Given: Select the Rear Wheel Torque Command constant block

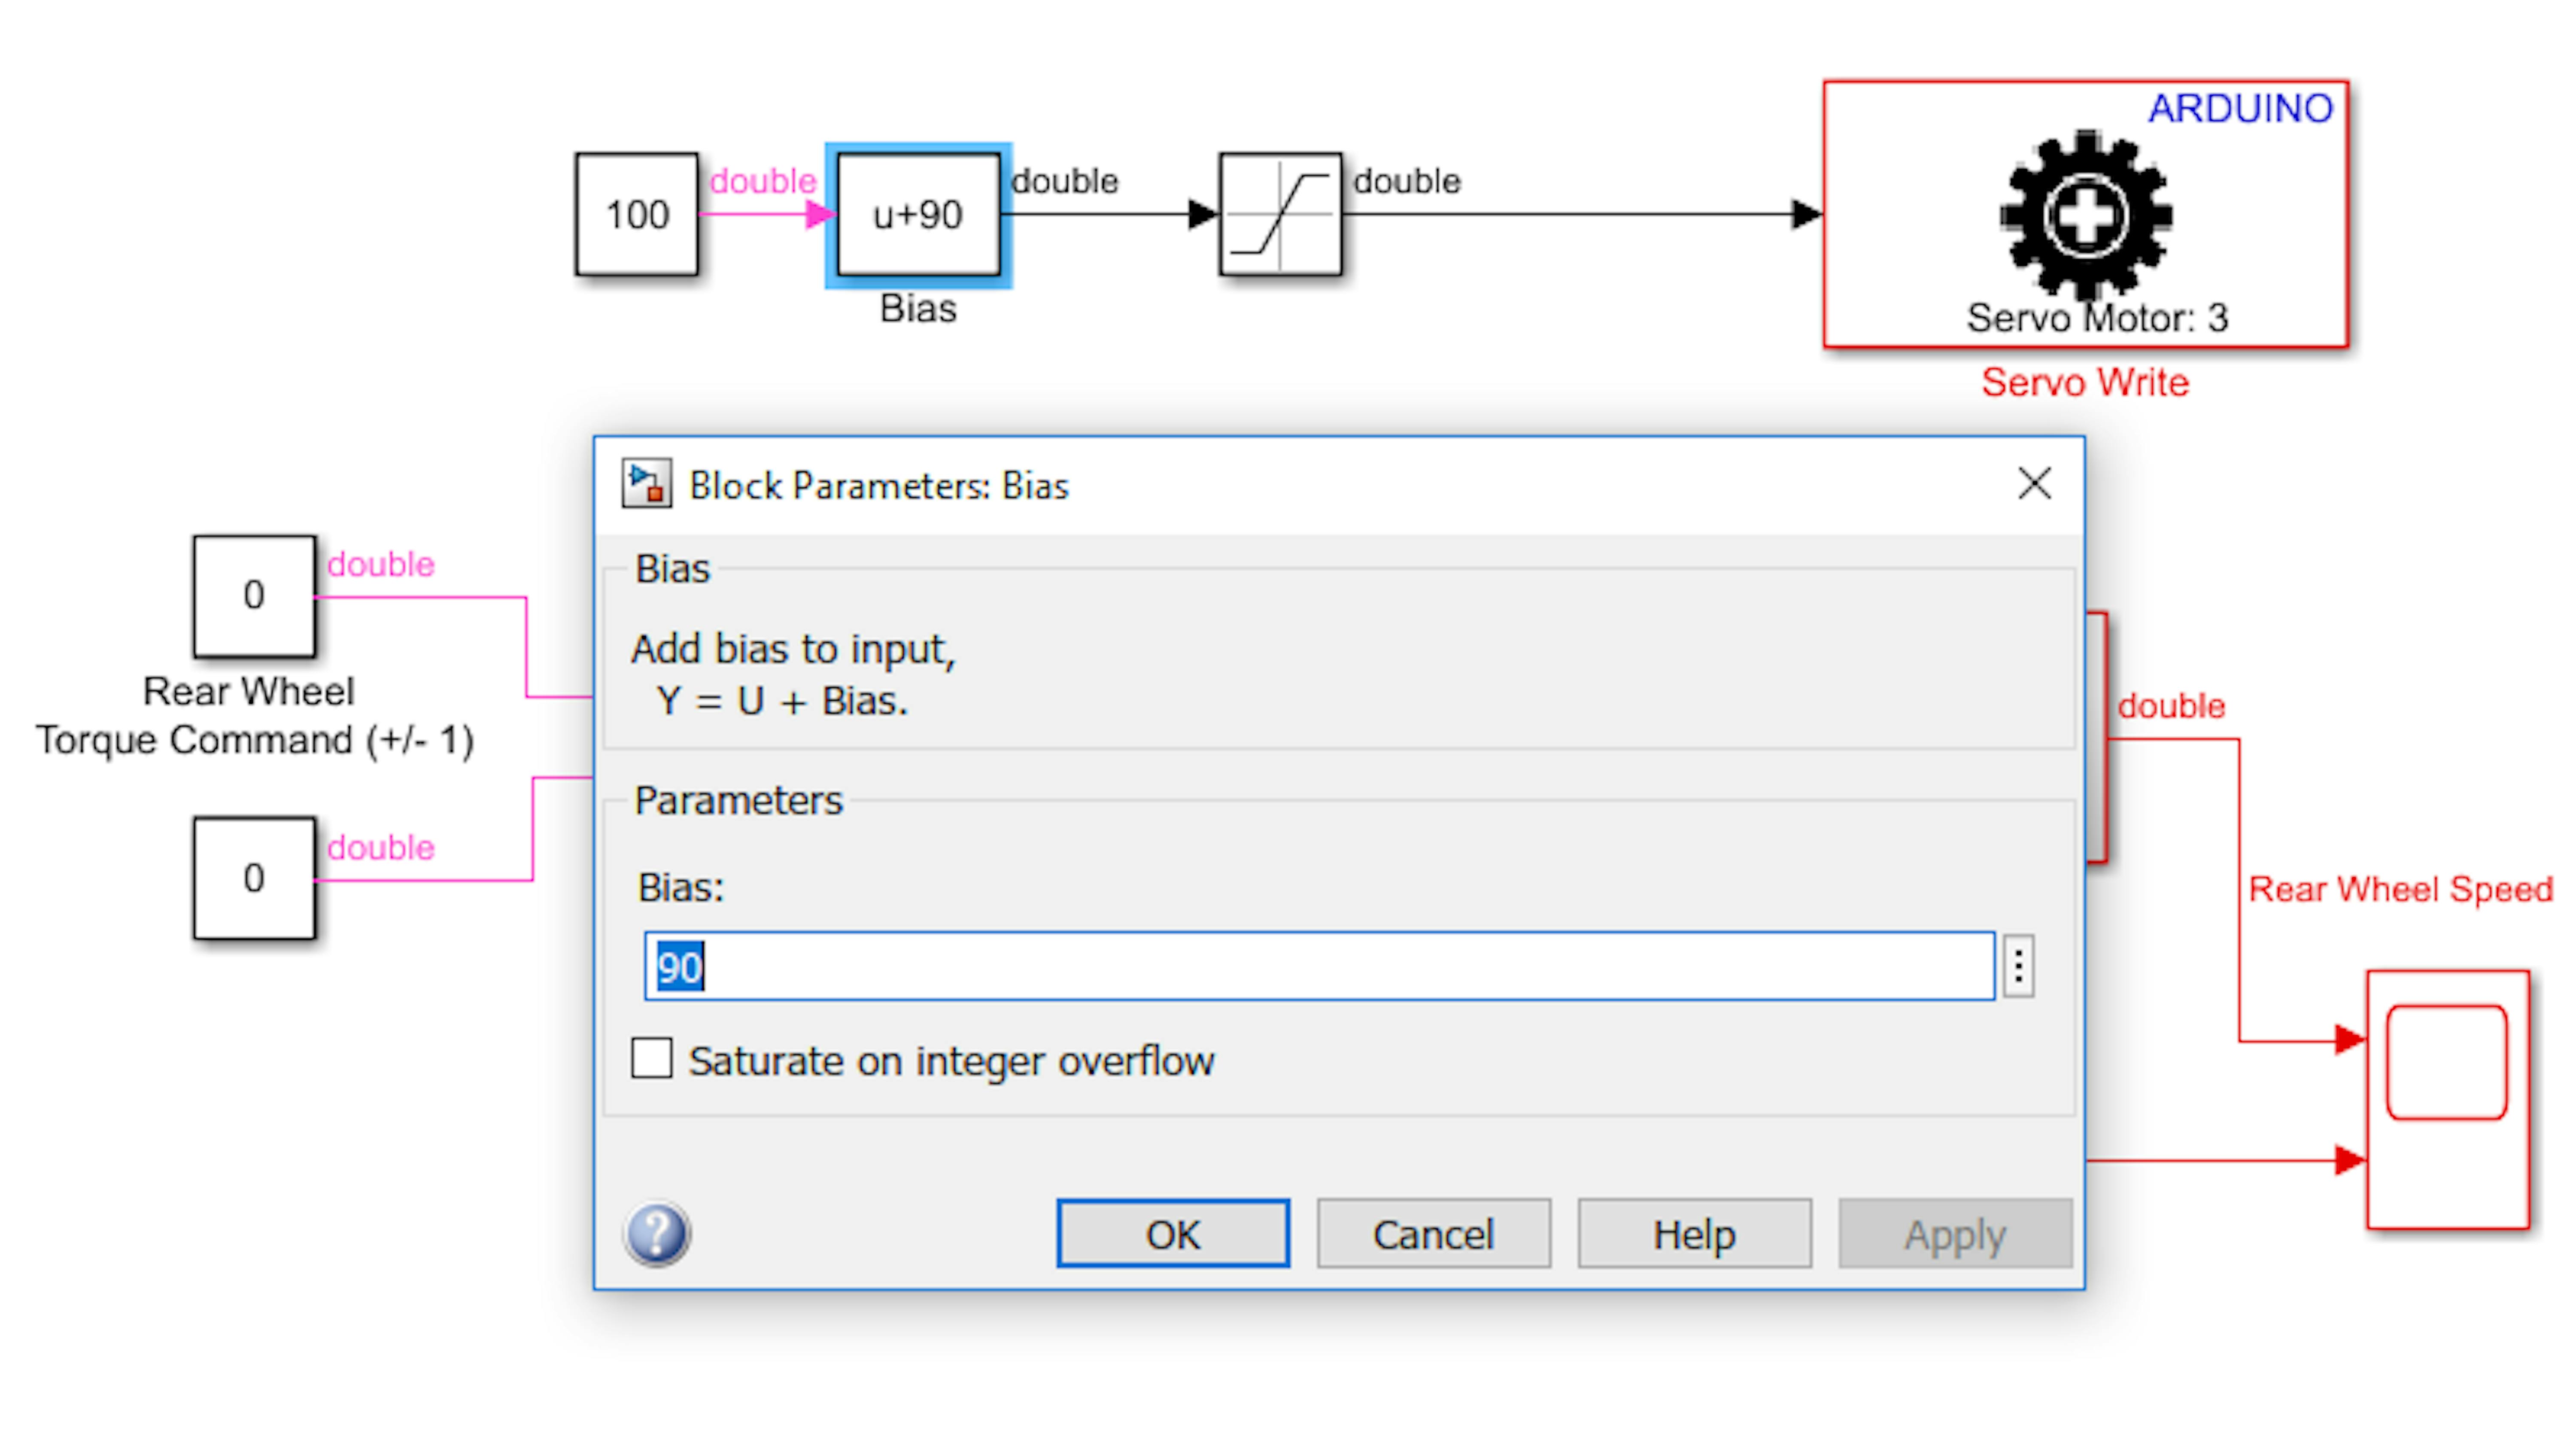Looking at the screenshot, I should tap(254, 596).
